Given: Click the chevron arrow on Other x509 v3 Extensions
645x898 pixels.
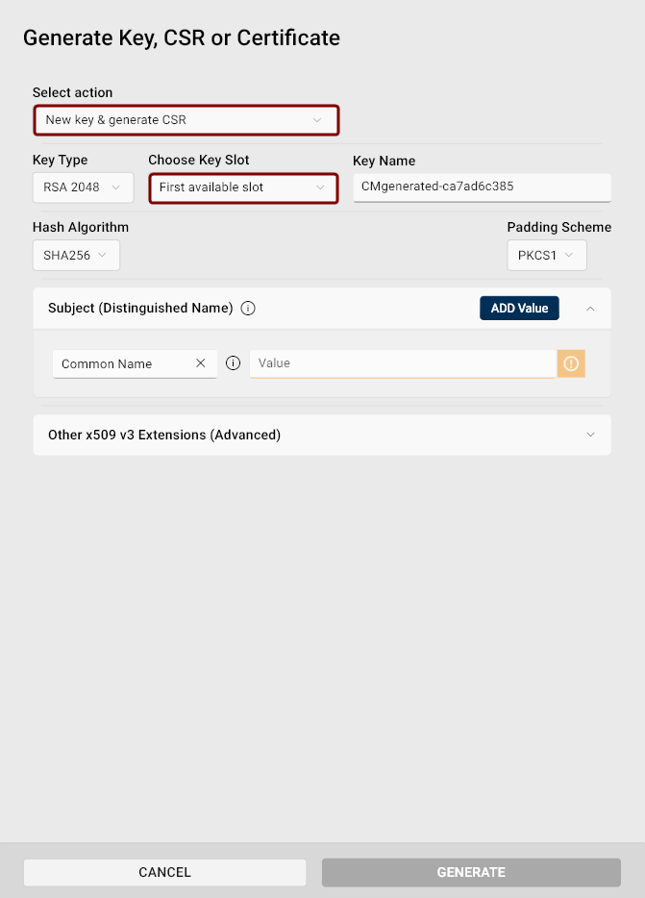Looking at the screenshot, I should (x=590, y=435).
